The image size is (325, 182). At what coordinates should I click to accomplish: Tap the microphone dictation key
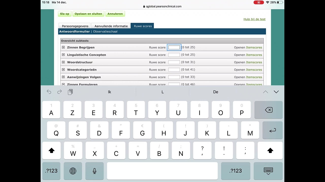pos(94,171)
